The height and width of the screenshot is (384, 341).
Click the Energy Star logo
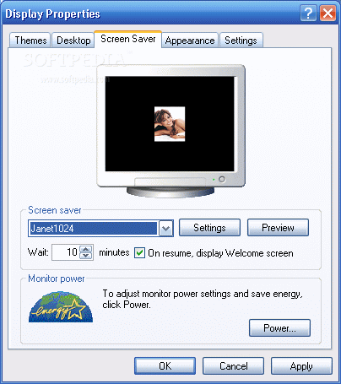[x=61, y=306]
